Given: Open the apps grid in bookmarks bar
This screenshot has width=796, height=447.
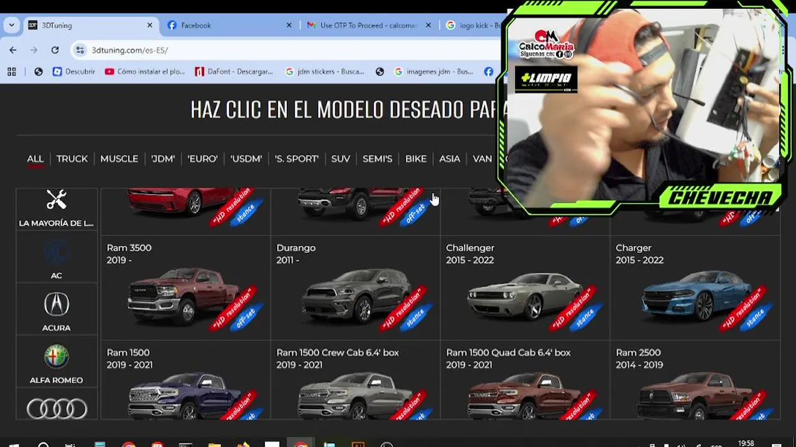Looking at the screenshot, I should pos(12,71).
